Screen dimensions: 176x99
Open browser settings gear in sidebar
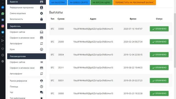(x=3, y=61)
